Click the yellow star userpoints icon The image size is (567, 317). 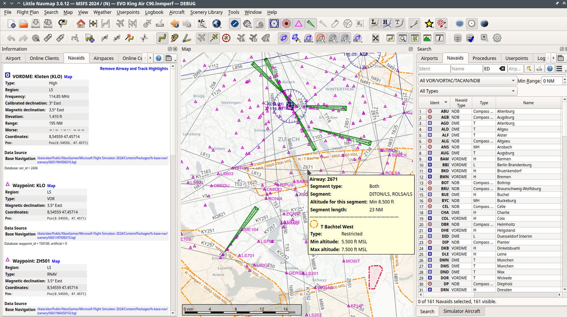click(429, 23)
